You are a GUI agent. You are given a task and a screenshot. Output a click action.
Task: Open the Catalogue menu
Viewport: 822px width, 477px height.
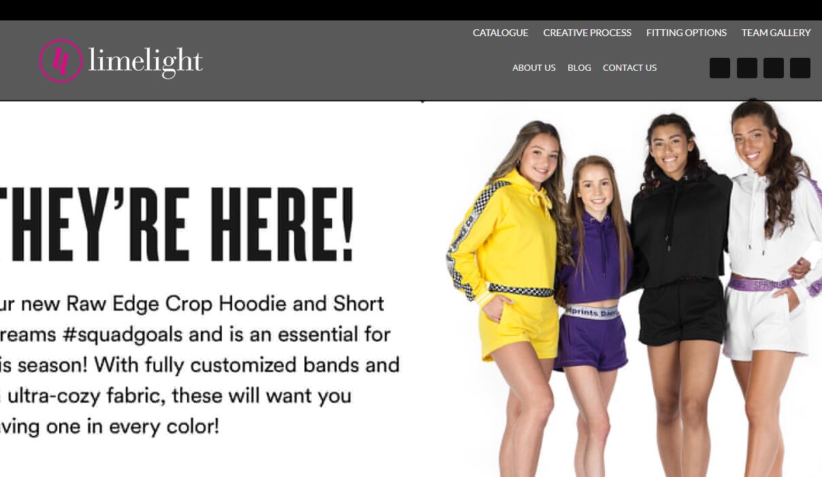(501, 33)
